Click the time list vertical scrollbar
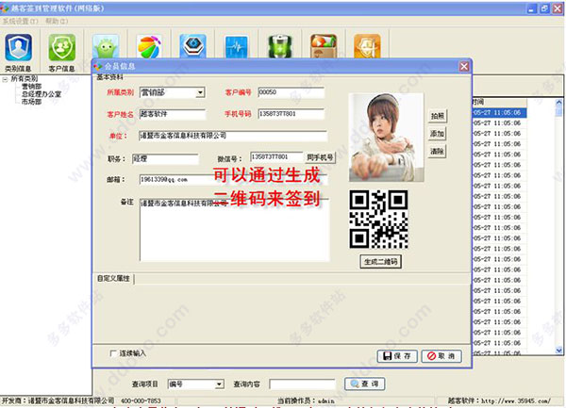This screenshot has height=408, width=566. point(558,226)
